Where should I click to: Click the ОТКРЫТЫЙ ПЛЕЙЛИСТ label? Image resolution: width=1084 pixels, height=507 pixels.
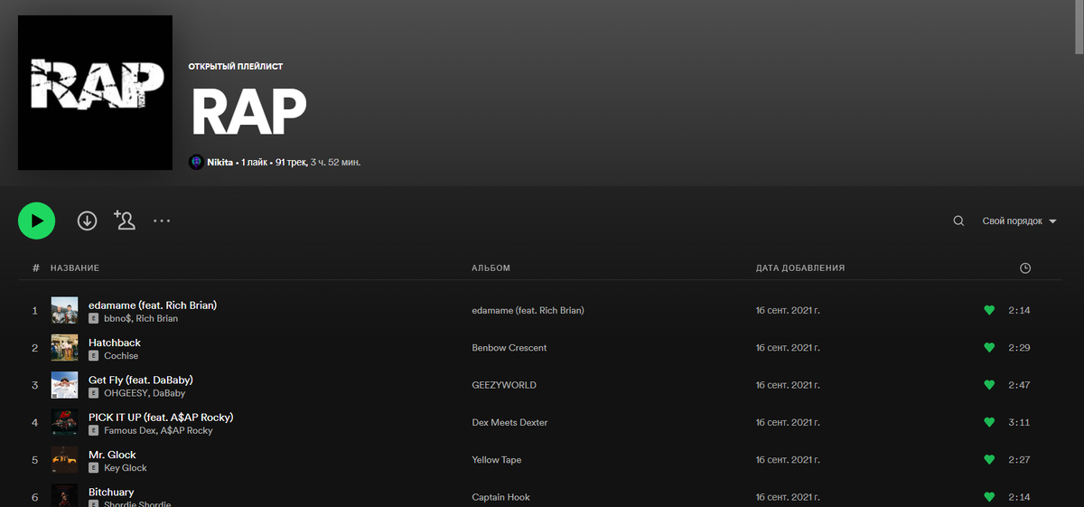(x=235, y=67)
